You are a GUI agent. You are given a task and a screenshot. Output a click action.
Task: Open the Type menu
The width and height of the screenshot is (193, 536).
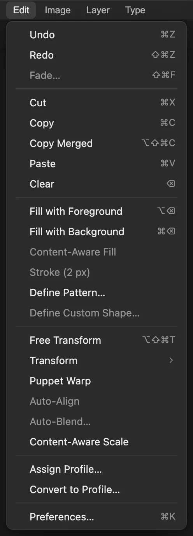[x=135, y=10]
